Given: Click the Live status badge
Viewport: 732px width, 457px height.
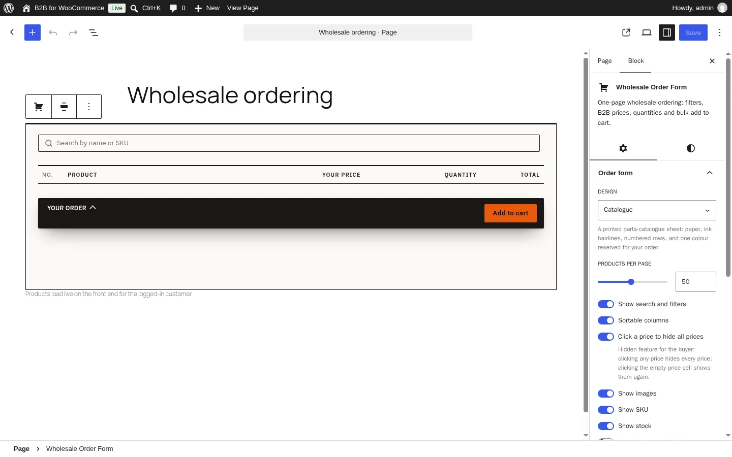Looking at the screenshot, I should 117,8.
